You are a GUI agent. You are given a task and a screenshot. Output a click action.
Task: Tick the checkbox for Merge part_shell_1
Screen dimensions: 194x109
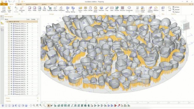(x=9, y=24)
